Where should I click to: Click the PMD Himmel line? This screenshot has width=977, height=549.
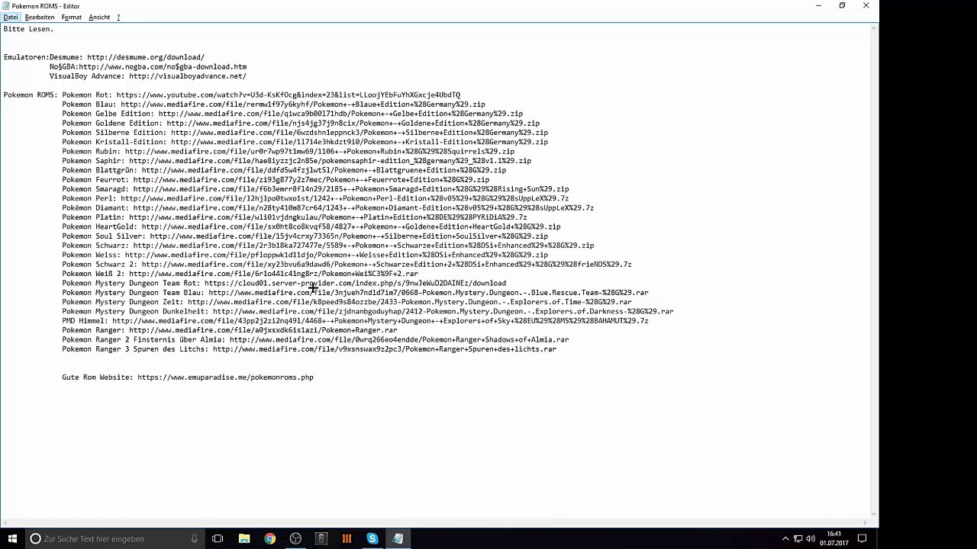(355, 321)
